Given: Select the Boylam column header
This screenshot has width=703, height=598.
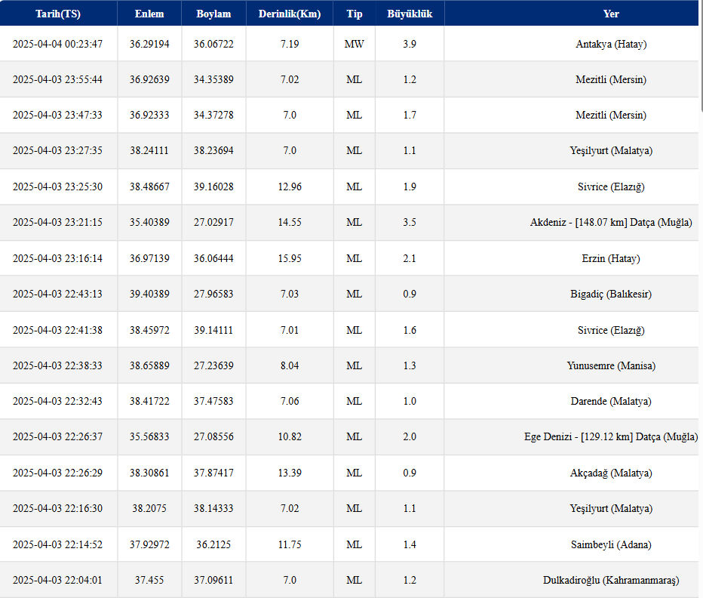Looking at the screenshot, I should (213, 14).
